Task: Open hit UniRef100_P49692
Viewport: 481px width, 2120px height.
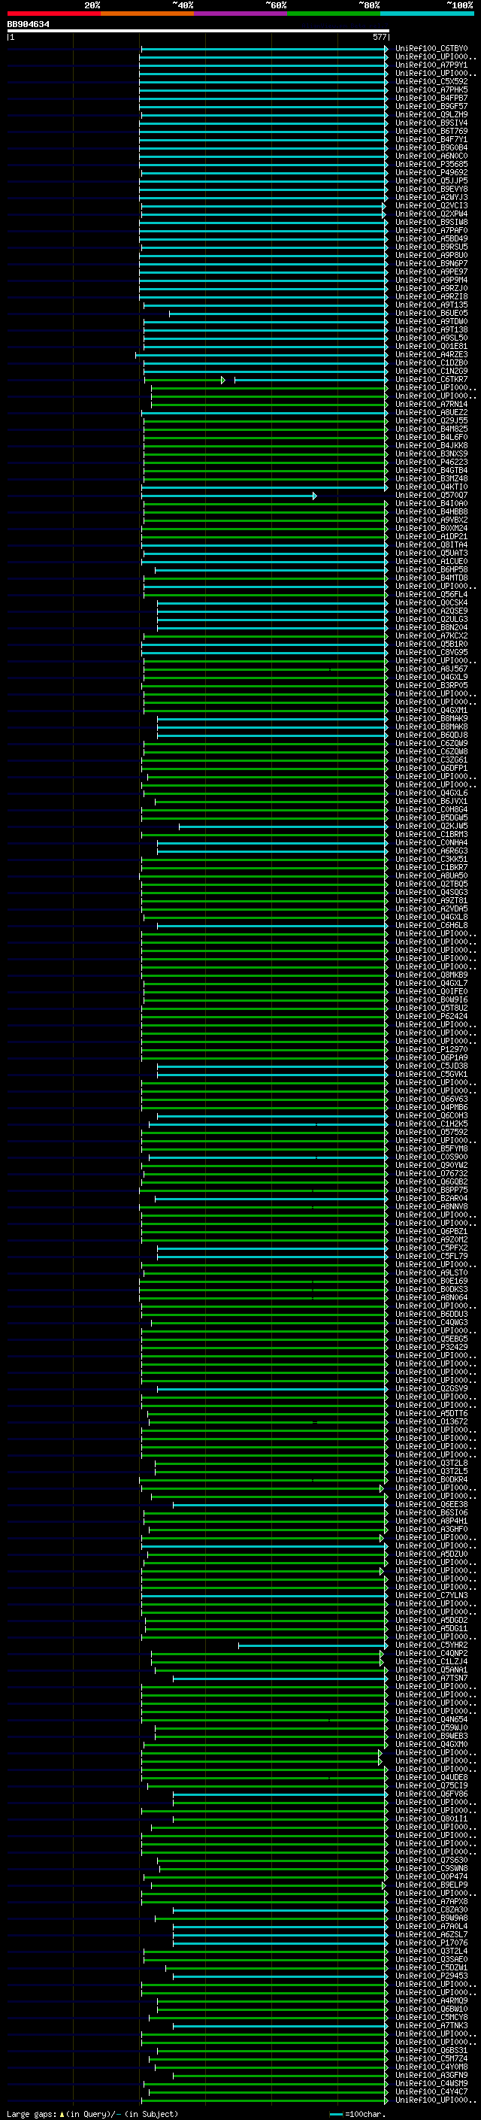Action: [x=431, y=172]
